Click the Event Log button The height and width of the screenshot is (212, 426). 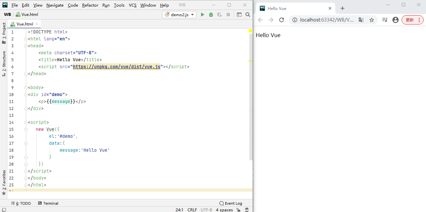(231, 203)
